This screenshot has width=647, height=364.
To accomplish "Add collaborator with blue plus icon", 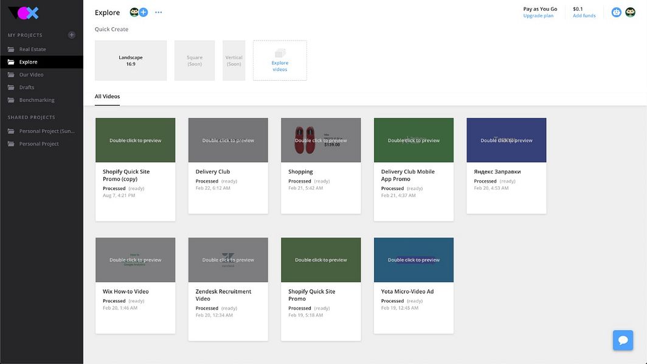I will point(143,12).
